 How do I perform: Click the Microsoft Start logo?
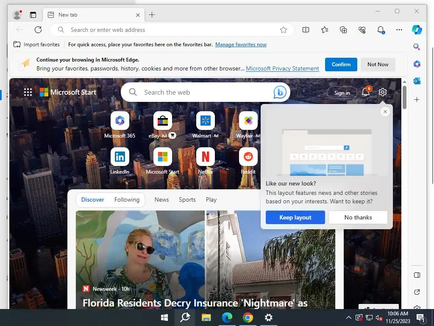[x=68, y=92]
